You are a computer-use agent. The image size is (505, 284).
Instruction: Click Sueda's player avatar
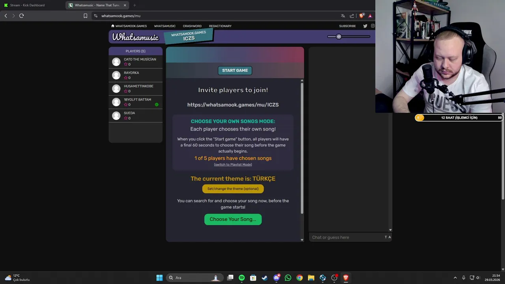coord(116,116)
